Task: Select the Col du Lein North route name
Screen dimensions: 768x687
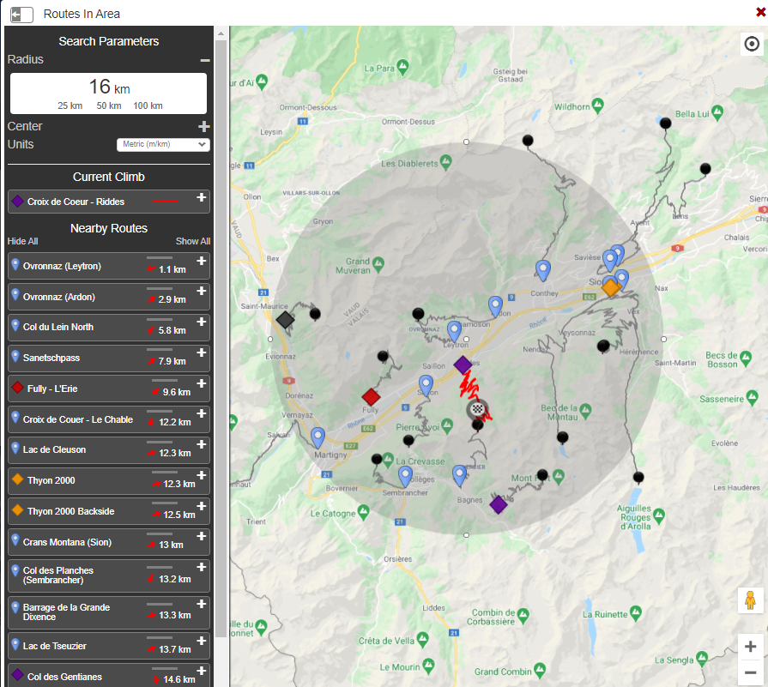Action: click(x=58, y=327)
